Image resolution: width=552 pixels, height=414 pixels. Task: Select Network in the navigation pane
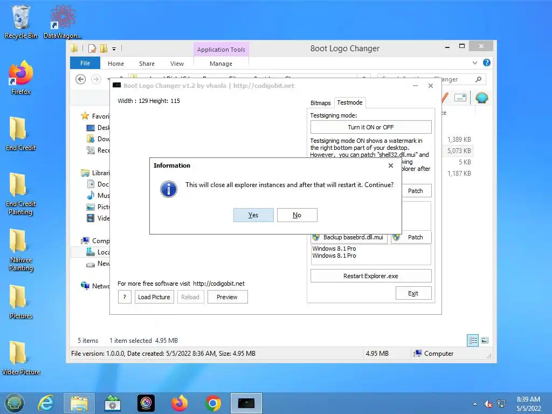tap(95, 286)
